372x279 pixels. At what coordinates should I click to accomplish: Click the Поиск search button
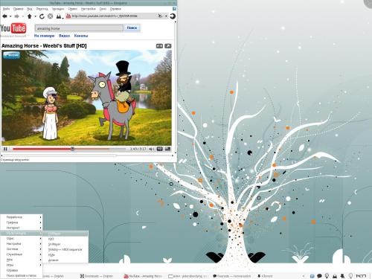pyautogui.click(x=132, y=28)
